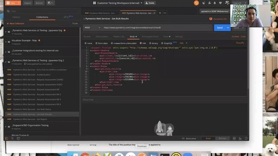Open the user avatar icon

pyautogui.click(x=227, y=3)
